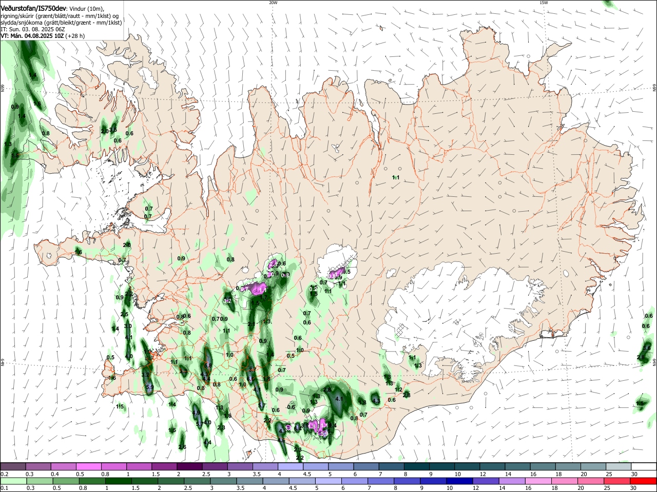Click the 3.2 precipitation value label
The width and height of the screenshot is (657, 492).
click(145, 375)
